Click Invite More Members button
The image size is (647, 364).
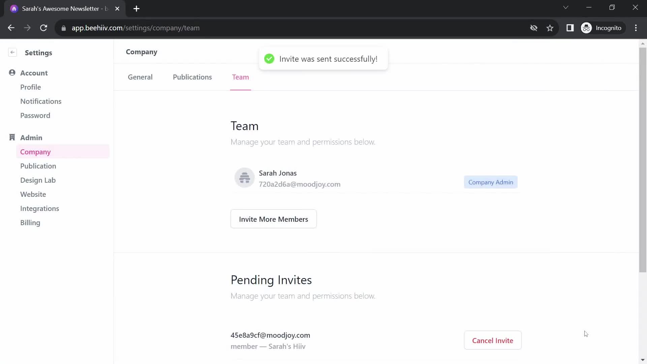click(273, 219)
